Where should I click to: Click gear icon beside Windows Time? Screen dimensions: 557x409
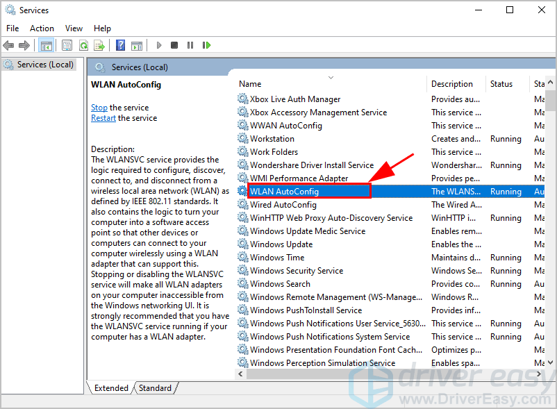243,257
